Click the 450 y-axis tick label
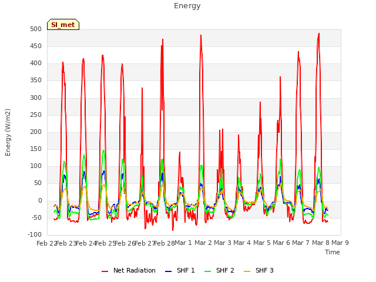The width and height of the screenshot is (376, 282). [x=36, y=46]
